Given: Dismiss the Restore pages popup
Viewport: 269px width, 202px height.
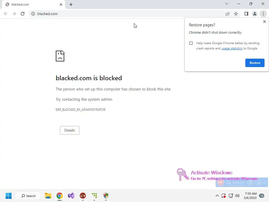Looking at the screenshot, I should (x=264, y=22).
